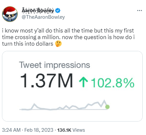Click the word dollars in tweet
Viewport: 146px width, 135px height.
tap(44, 44)
